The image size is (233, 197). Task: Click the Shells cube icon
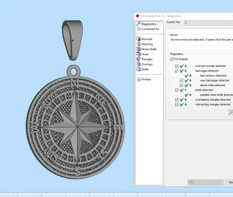pos(138,69)
